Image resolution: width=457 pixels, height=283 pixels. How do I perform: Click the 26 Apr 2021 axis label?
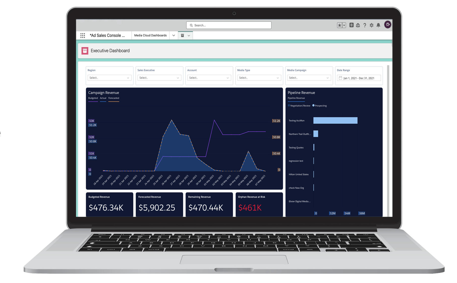coord(166,180)
